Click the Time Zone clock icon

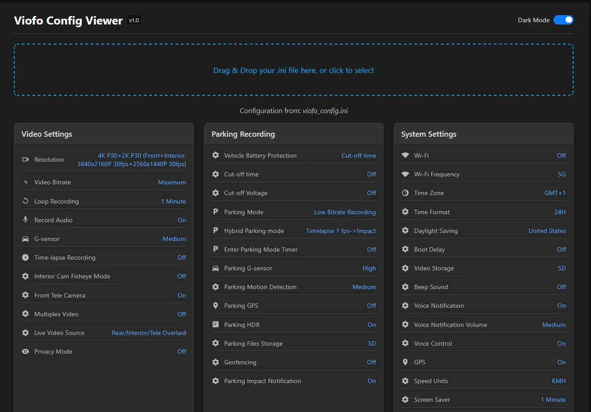tap(405, 193)
